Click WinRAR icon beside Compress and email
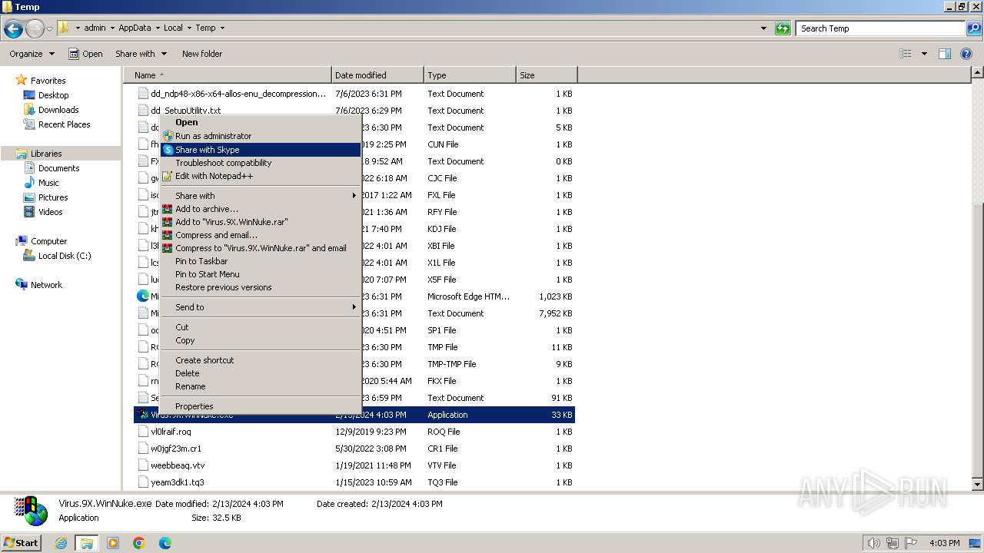The image size is (984, 553). 168,235
